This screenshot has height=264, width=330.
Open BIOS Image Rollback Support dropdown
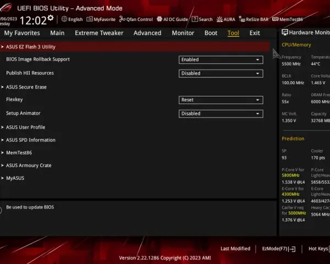click(x=221, y=59)
